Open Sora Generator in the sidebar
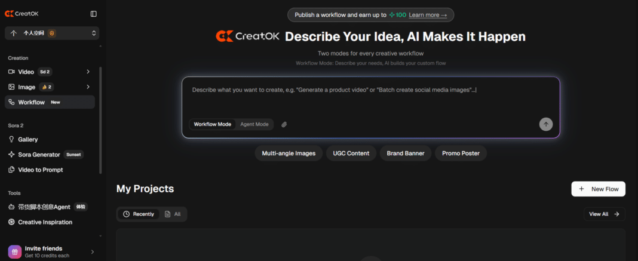Viewport: 638px width, 261px height. 39,155
